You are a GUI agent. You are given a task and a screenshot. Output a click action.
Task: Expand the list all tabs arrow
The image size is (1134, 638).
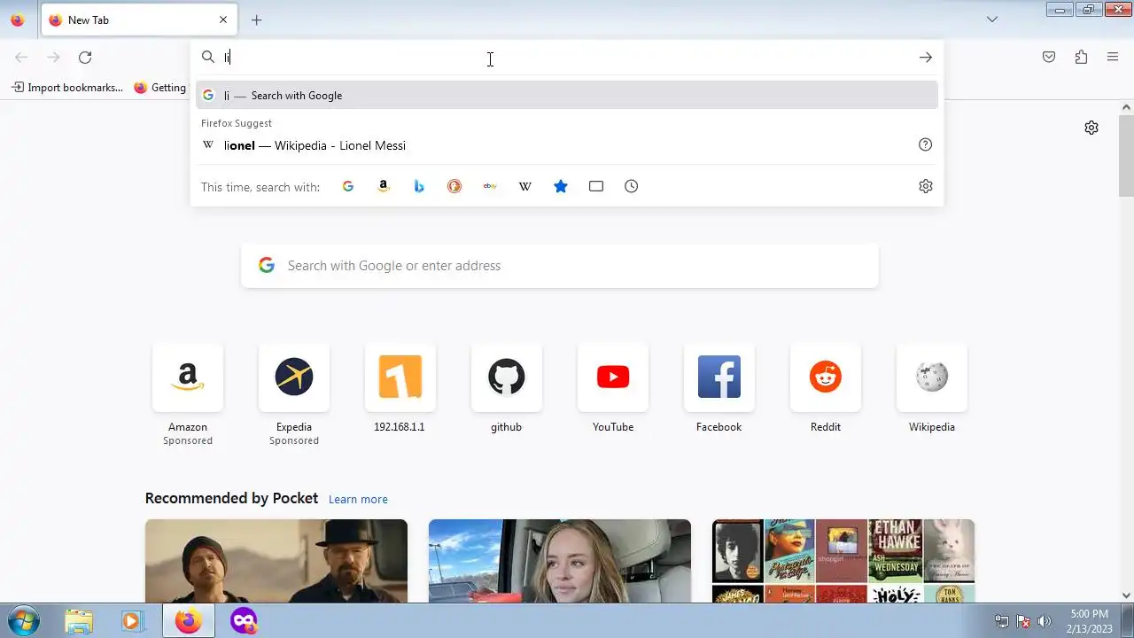(992, 19)
